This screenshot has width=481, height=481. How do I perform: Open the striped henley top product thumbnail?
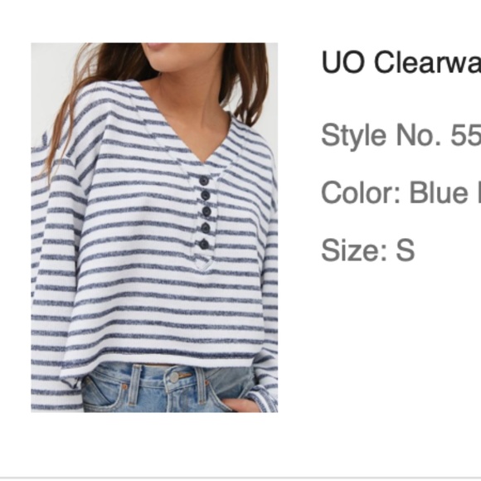pyautogui.click(x=154, y=227)
